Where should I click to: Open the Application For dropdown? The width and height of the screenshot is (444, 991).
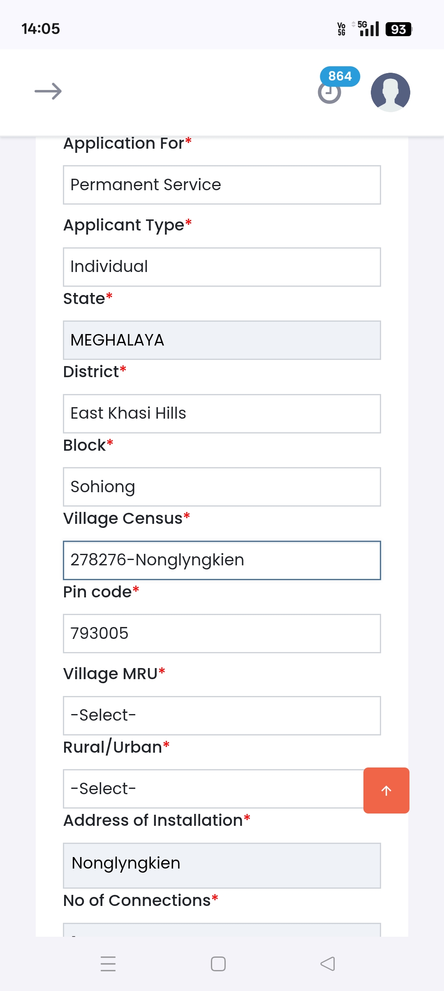[222, 185]
